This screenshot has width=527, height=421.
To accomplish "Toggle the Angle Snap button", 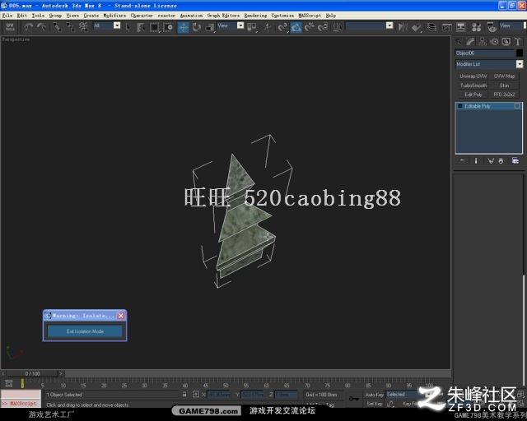I will coord(296,27).
